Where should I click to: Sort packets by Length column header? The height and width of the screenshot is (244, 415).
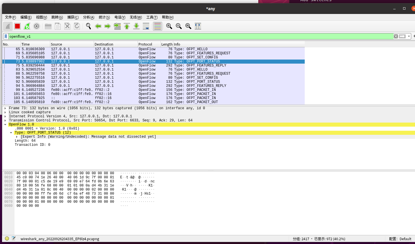tap(167, 44)
